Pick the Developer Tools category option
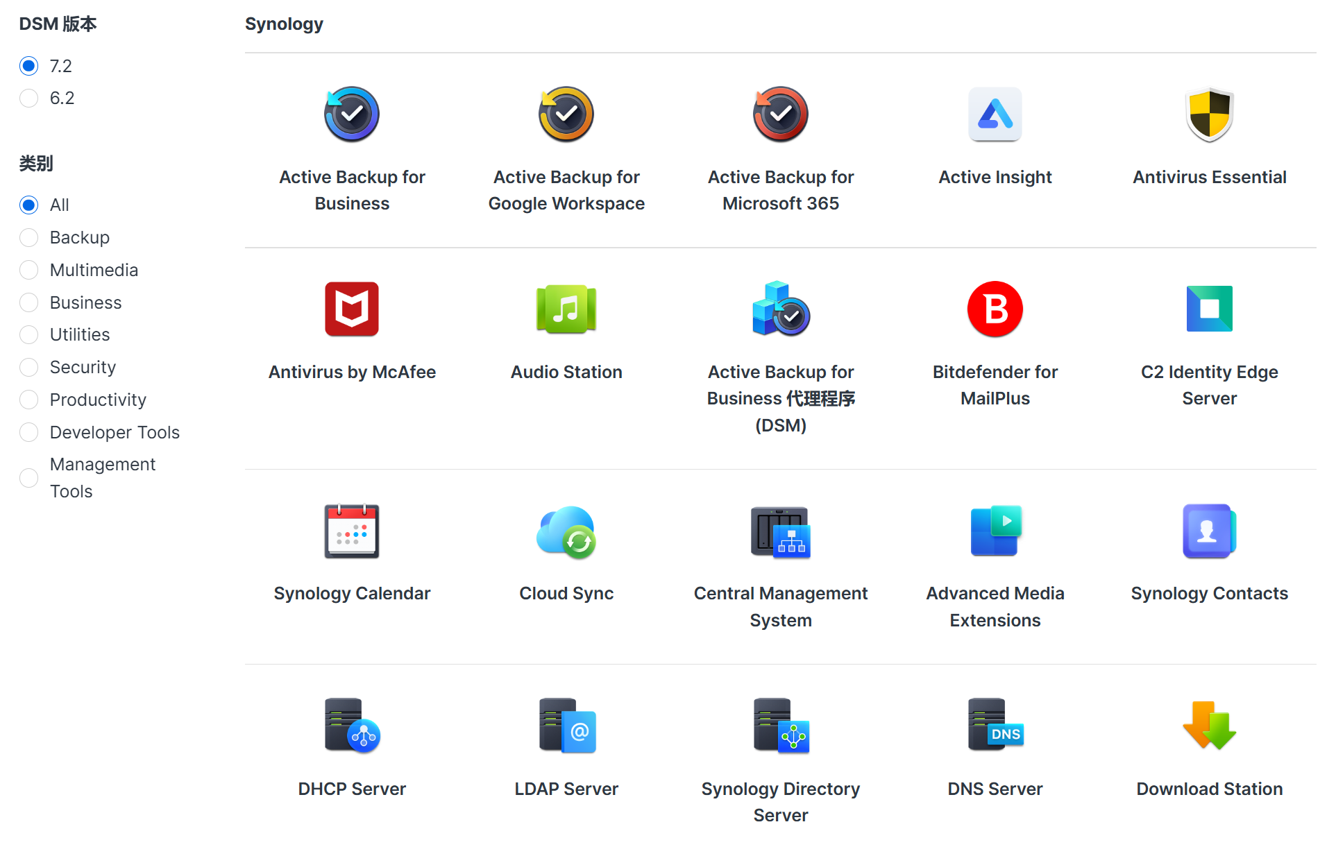 [29, 433]
